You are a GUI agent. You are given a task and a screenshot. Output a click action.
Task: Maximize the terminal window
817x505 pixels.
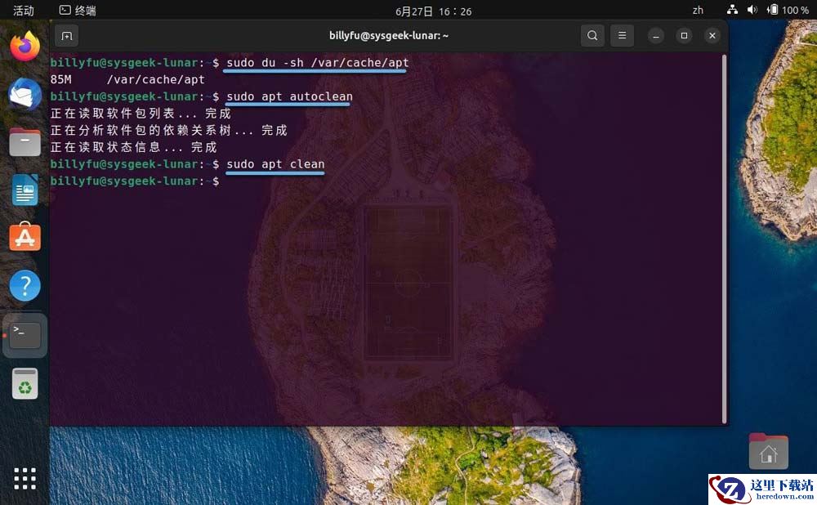(684, 35)
